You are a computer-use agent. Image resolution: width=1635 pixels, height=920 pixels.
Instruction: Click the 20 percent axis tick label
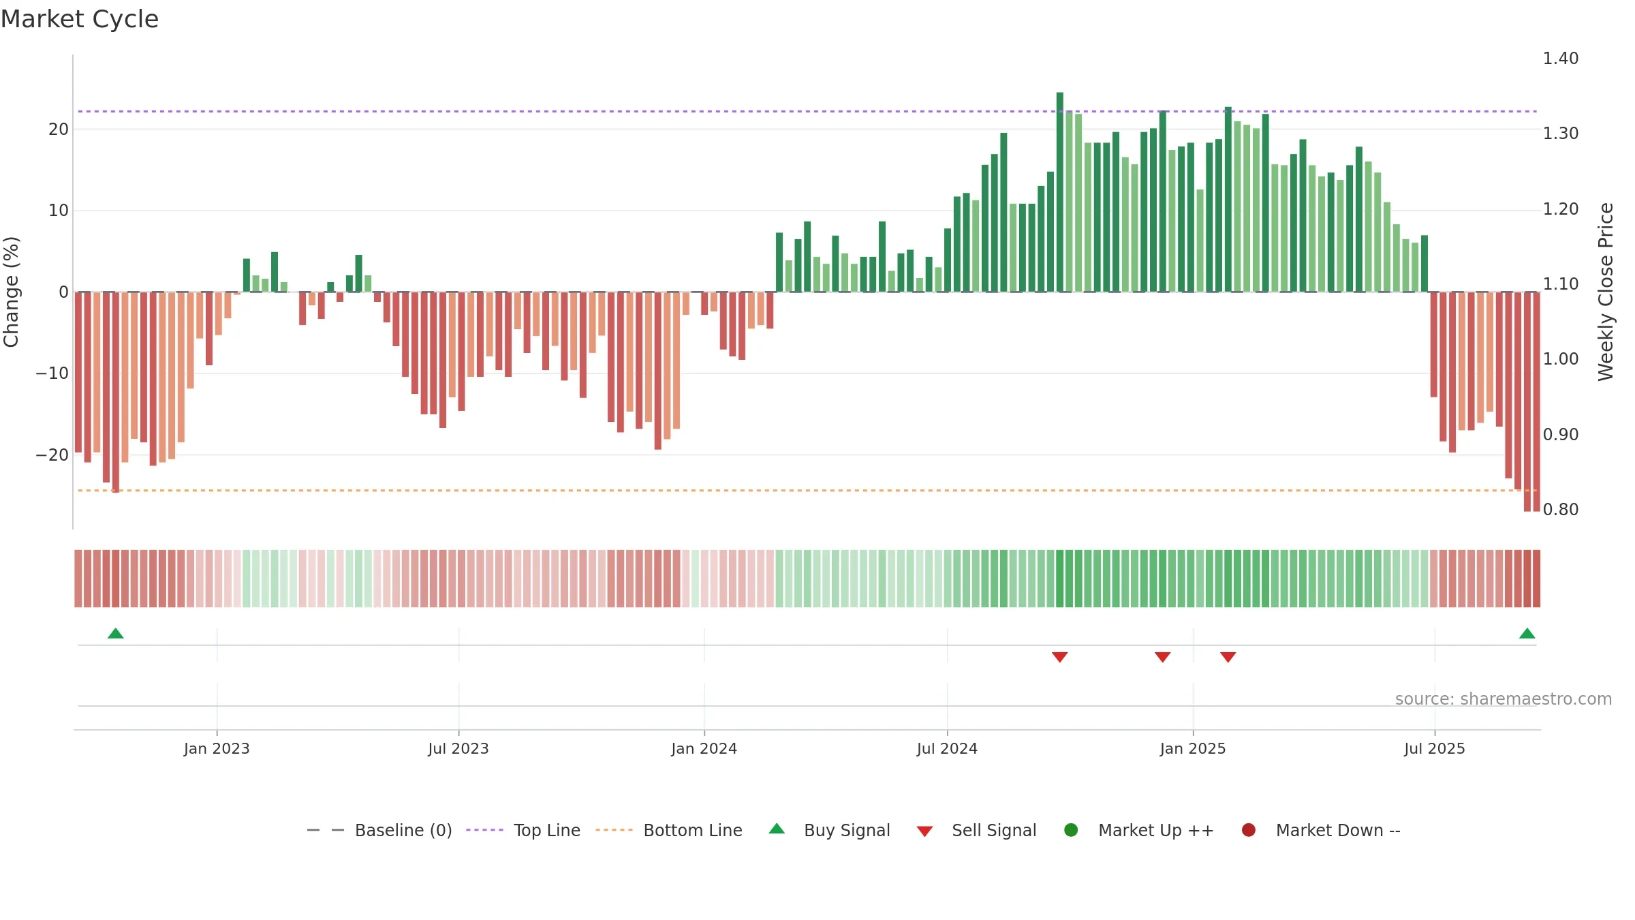(x=59, y=129)
